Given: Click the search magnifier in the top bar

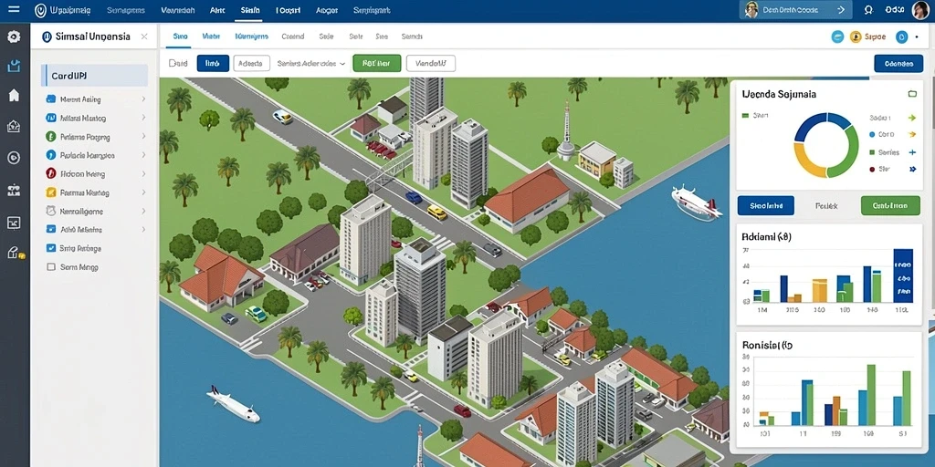Looking at the screenshot, I should click(868, 10).
